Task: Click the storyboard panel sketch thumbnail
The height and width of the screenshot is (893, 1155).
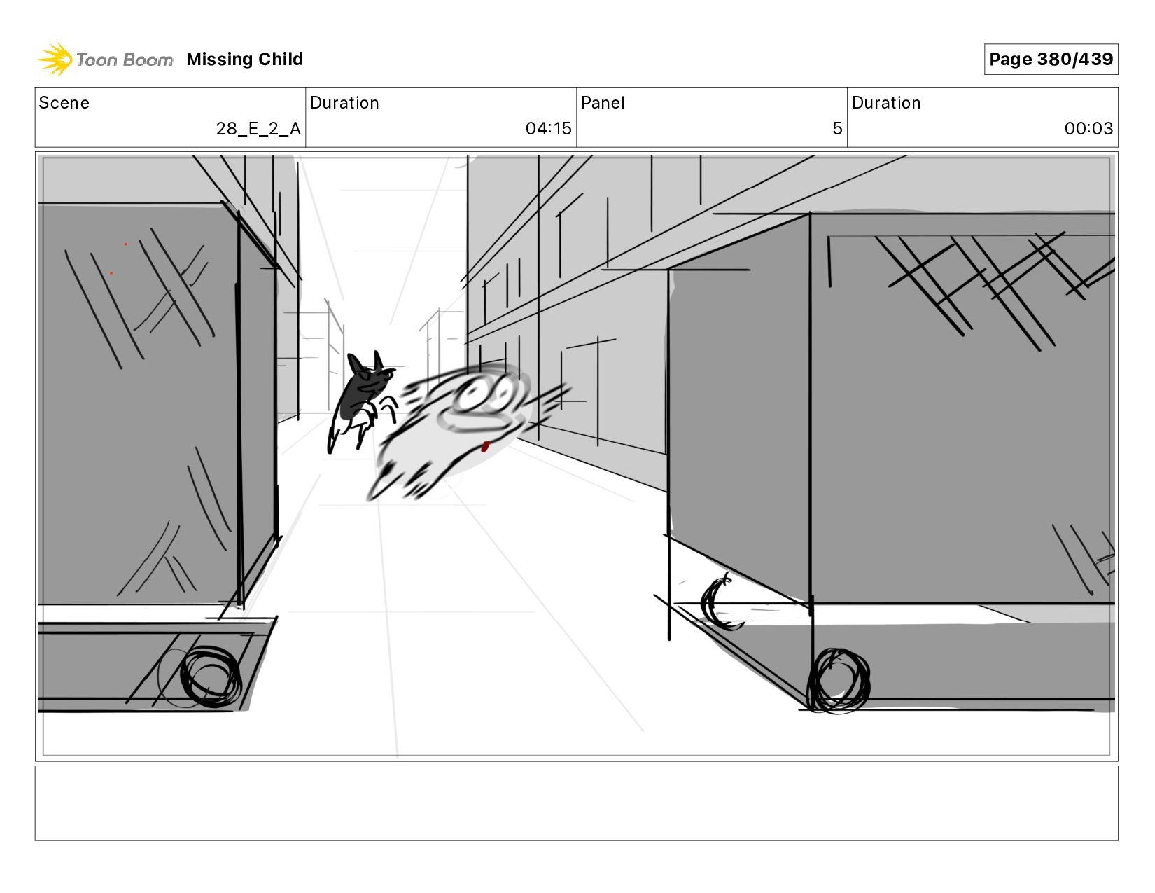Action: coord(577,457)
